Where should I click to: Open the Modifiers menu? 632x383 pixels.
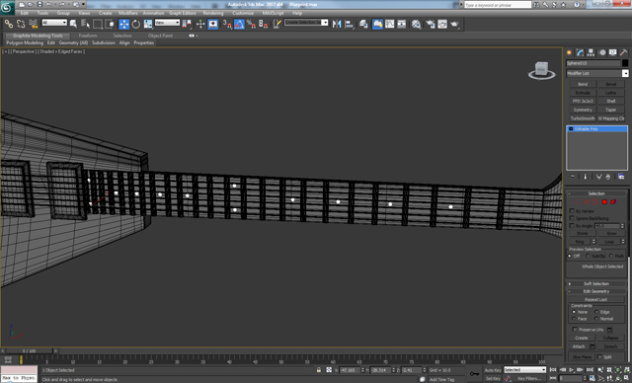[x=128, y=13]
